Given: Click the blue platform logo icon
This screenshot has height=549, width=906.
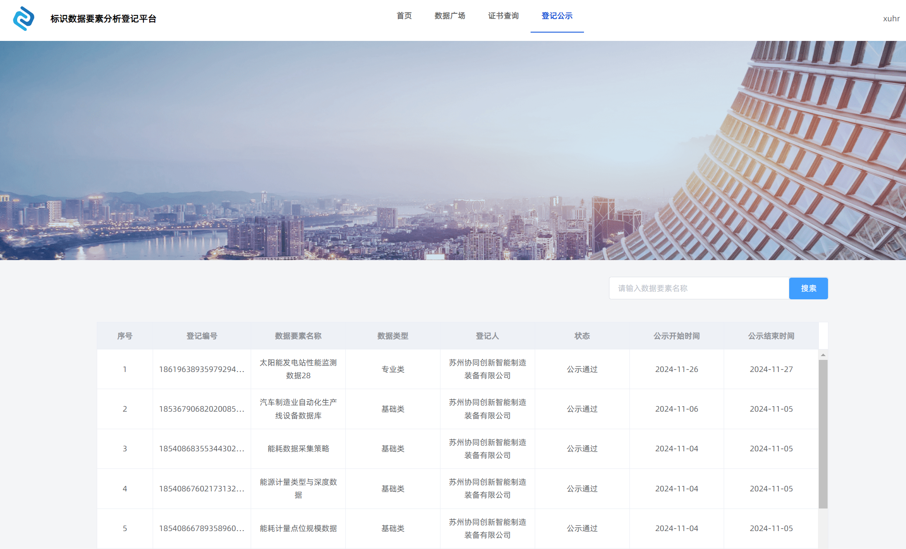Looking at the screenshot, I should [x=24, y=18].
